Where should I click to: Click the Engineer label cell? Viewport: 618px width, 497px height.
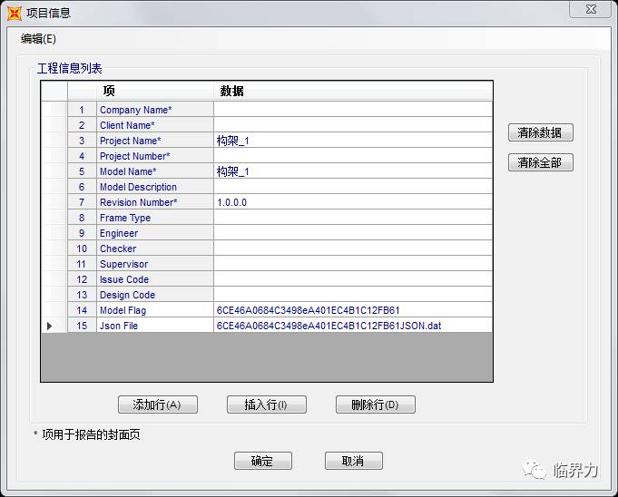[155, 233]
